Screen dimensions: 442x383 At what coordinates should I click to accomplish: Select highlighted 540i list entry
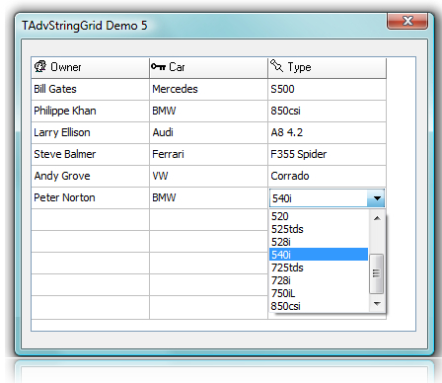coord(319,255)
